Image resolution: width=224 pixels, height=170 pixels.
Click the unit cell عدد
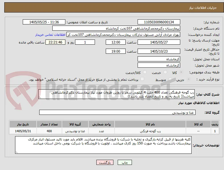point(101,131)
